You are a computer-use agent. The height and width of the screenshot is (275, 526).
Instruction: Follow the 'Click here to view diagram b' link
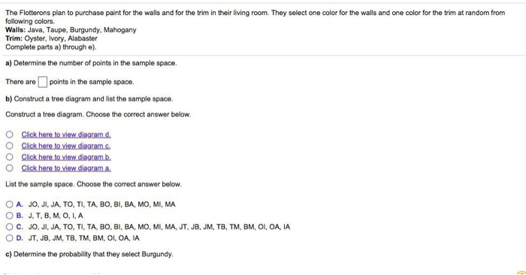tap(66, 157)
